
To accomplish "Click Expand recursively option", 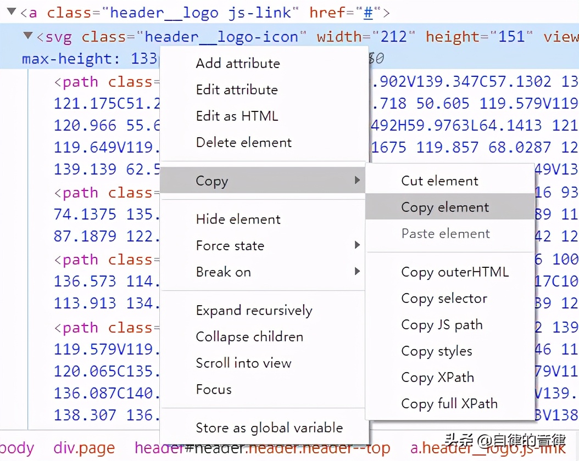I will coord(254,310).
